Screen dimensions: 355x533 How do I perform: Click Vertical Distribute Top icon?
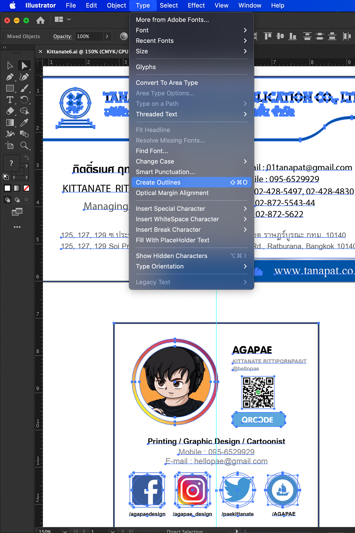(x=307, y=36)
